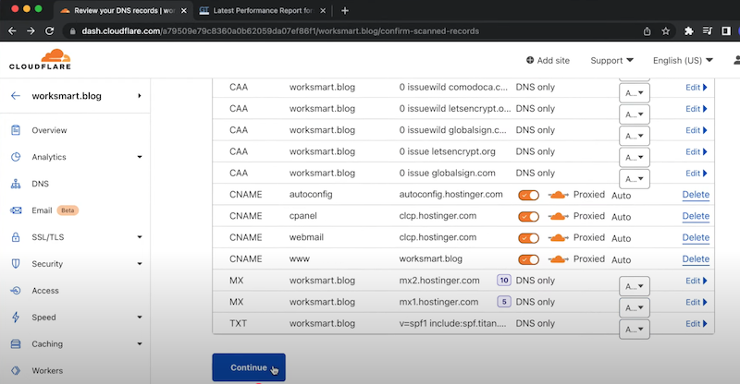Screen dimensions: 740x384
Task: Open TTL dropdown for issue letsencrypt.org row
Action: (635, 157)
